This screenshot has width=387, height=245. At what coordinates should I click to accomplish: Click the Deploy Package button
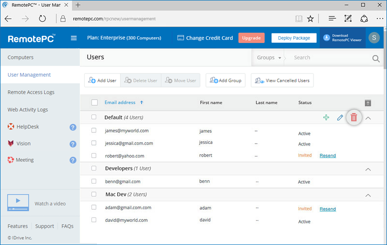tap(294, 38)
